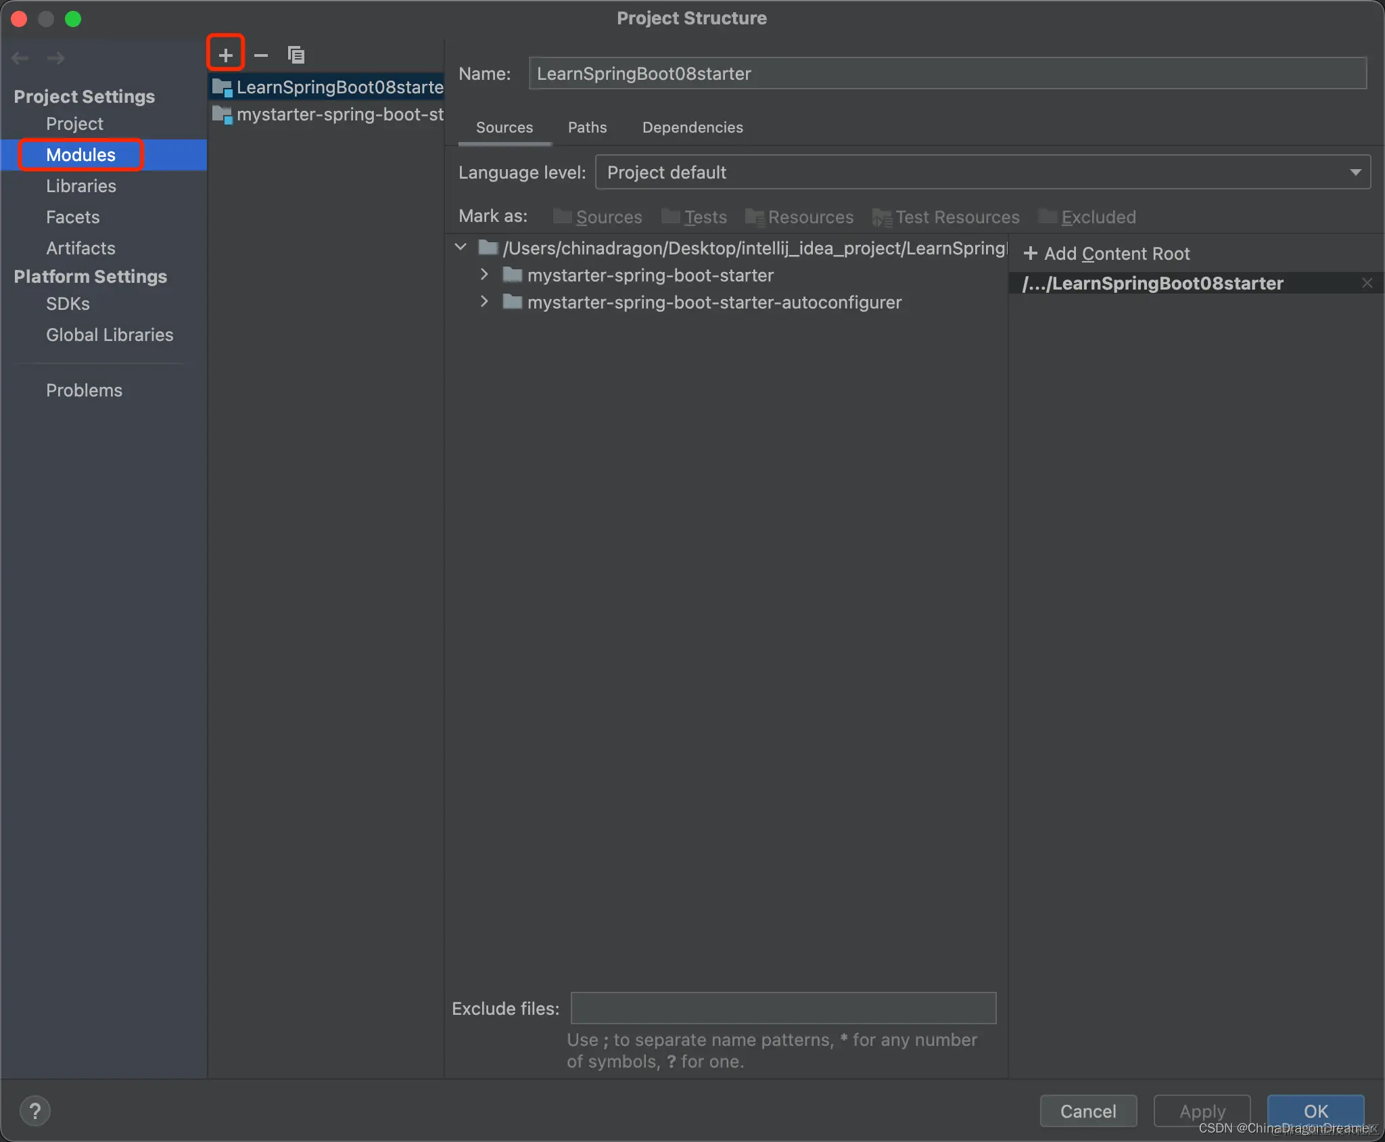Click the copy module icon
Image resolution: width=1385 pixels, height=1142 pixels.
tap(296, 55)
